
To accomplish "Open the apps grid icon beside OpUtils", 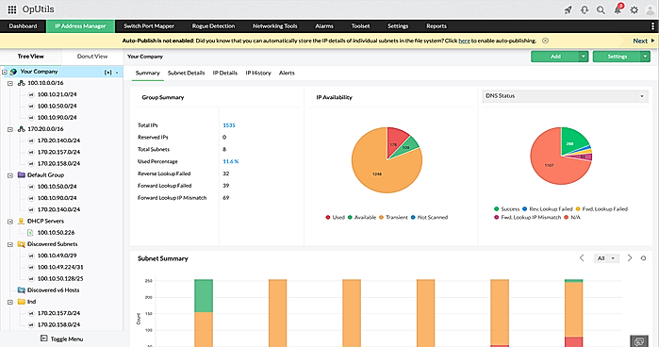I will coord(12,9).
